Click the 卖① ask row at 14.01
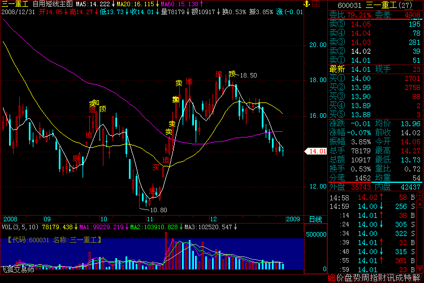This screenshot has width=424, height=283. 375,61
